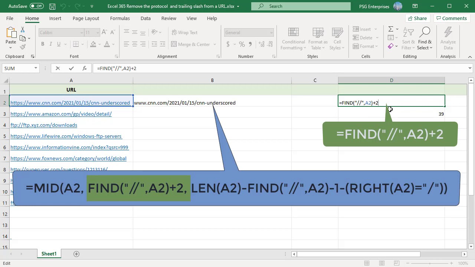Image resolution: width=475 pixels, height=267 pixels.
Task: Cancel formula entry with the X
Action: [58, 68]
